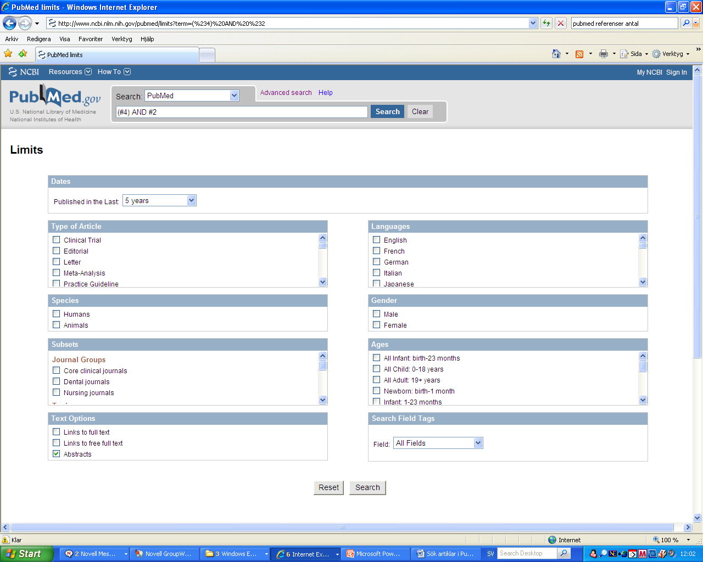Open the Search database PubMed dropdown

[192, 95]
